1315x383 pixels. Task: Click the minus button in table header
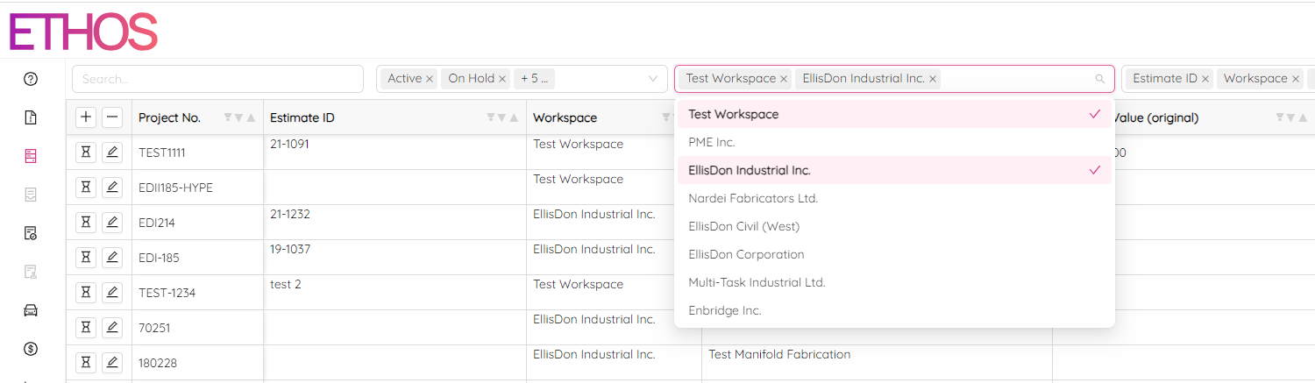112,117
